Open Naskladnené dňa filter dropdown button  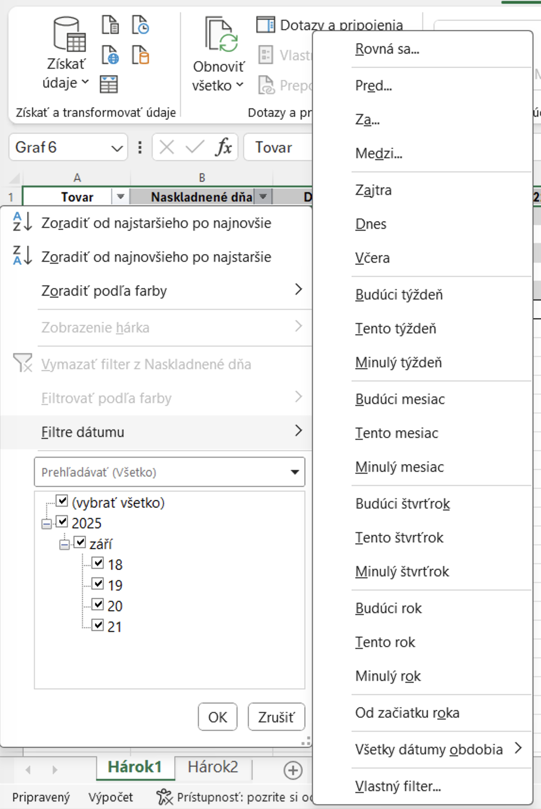tap(263, 196)
